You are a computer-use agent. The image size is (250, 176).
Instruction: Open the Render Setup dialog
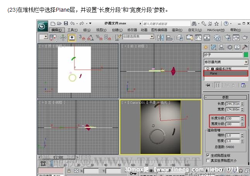(x=228, y=38)
